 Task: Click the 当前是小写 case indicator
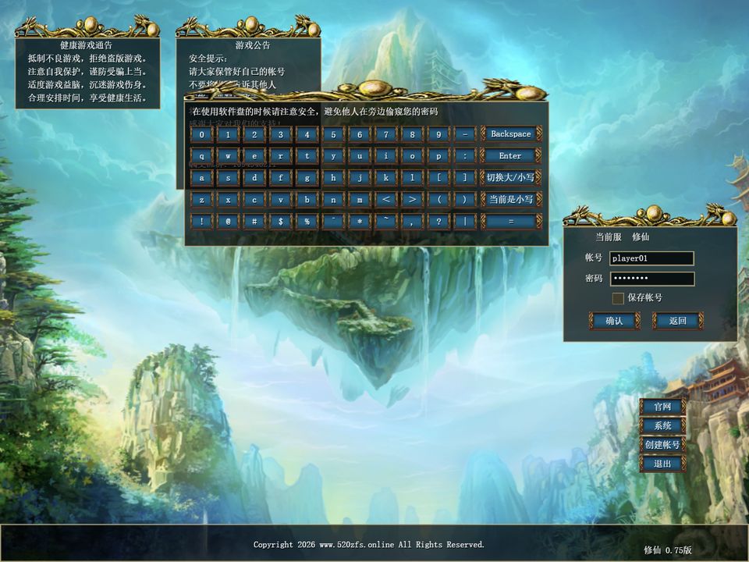coord(511,199)
